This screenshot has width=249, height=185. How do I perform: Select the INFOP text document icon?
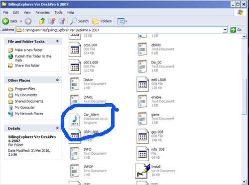pyautogui.click(x=74, y=171)
